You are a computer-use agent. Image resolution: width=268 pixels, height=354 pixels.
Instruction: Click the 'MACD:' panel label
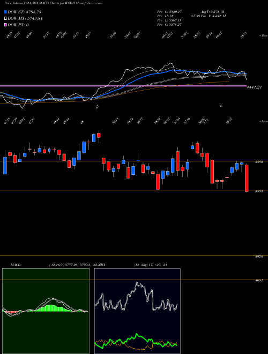pyautogui.click(x=16, y=265)
